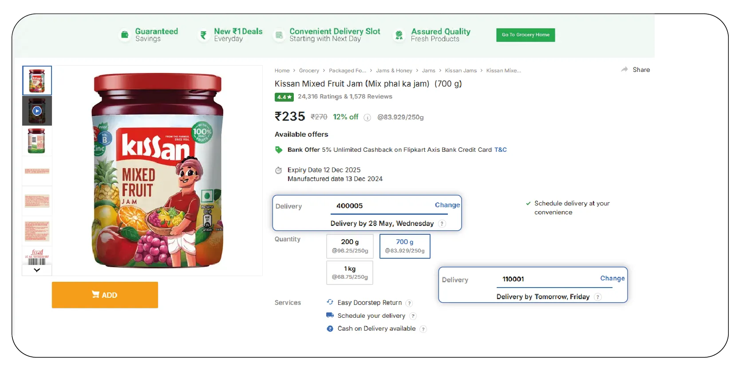Image resolution: width=739 pixels, height=367 pixels.
Task: Change the 400005 delivery pincode
Action: point(447,205)
